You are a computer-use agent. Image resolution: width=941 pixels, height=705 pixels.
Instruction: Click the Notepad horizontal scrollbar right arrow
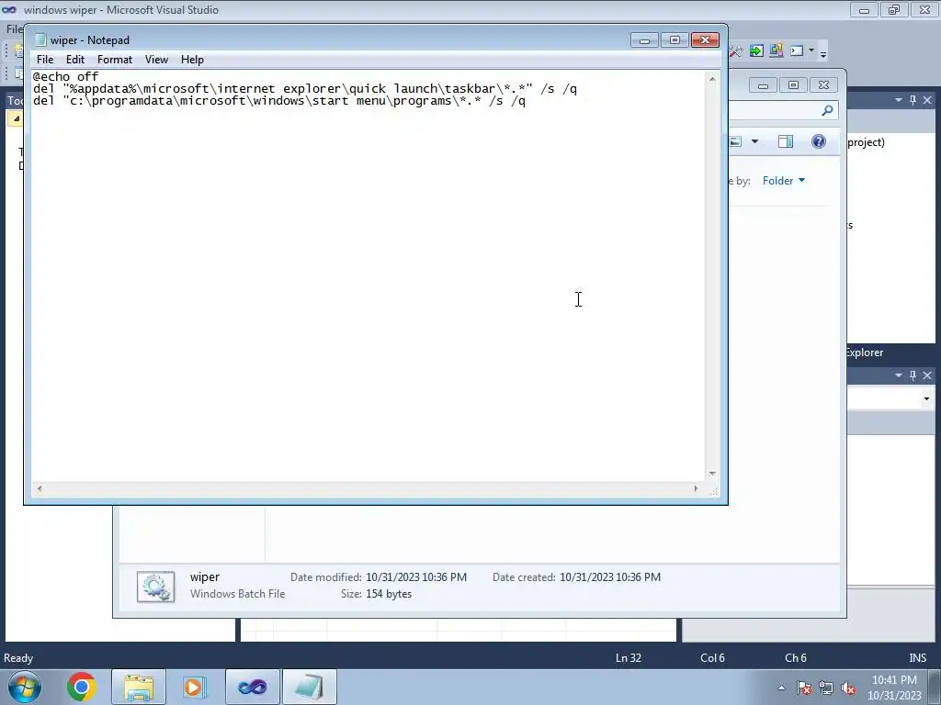(x=697, y=488)
